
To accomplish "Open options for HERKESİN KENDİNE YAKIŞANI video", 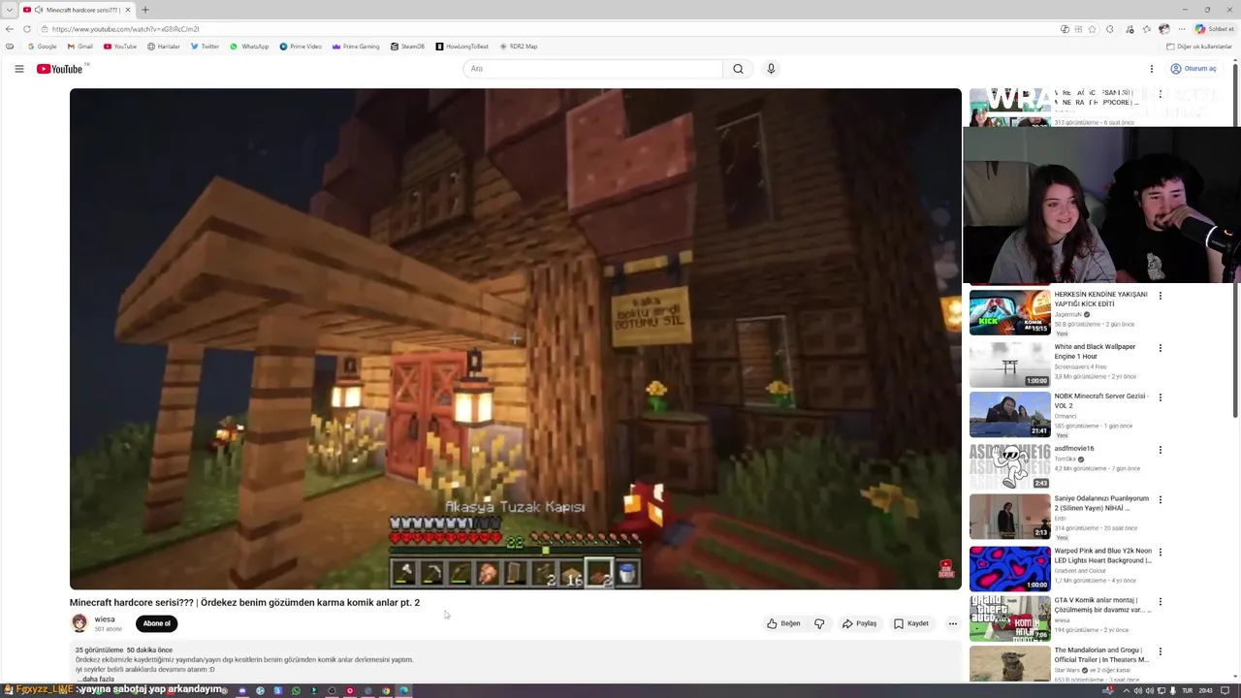I will tap(1161, 296).
